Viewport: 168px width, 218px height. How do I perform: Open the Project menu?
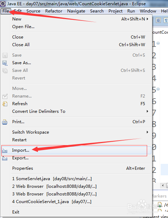115,11
